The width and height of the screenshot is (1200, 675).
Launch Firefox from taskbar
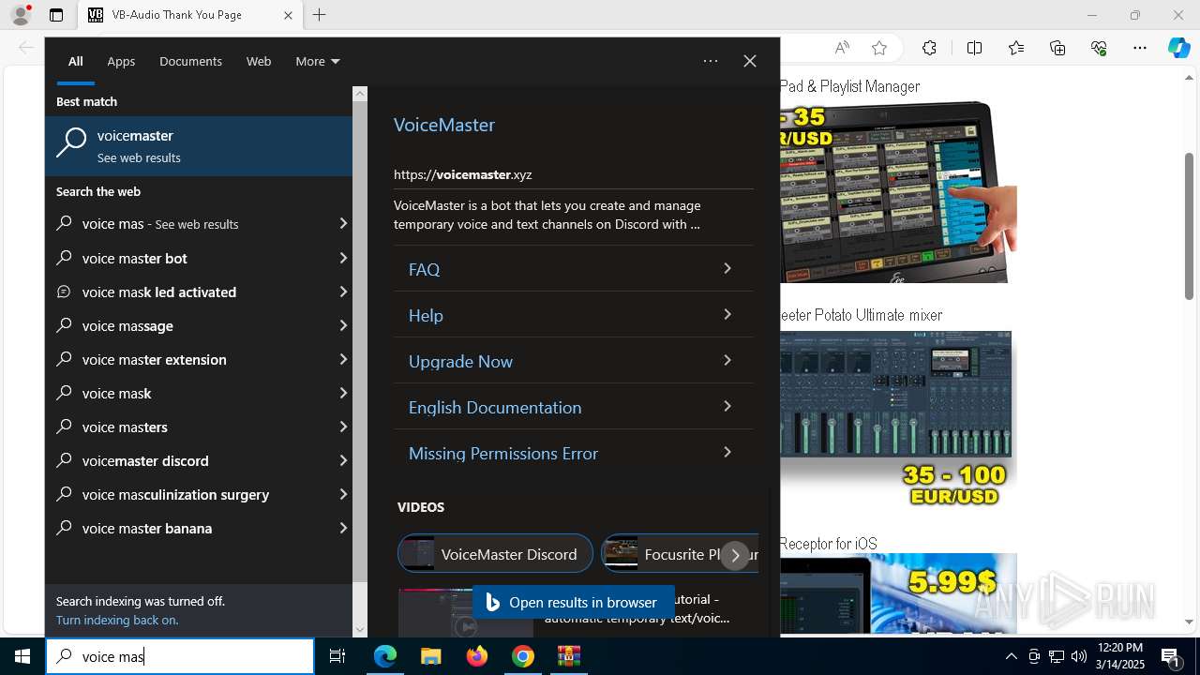pyautogui.click(x=477, y=656)
